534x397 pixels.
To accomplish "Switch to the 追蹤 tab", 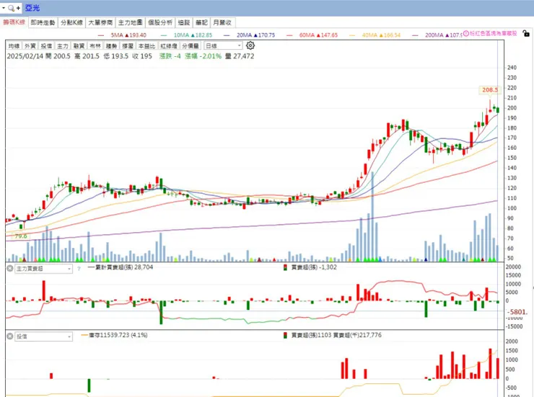I will [184, 22].
